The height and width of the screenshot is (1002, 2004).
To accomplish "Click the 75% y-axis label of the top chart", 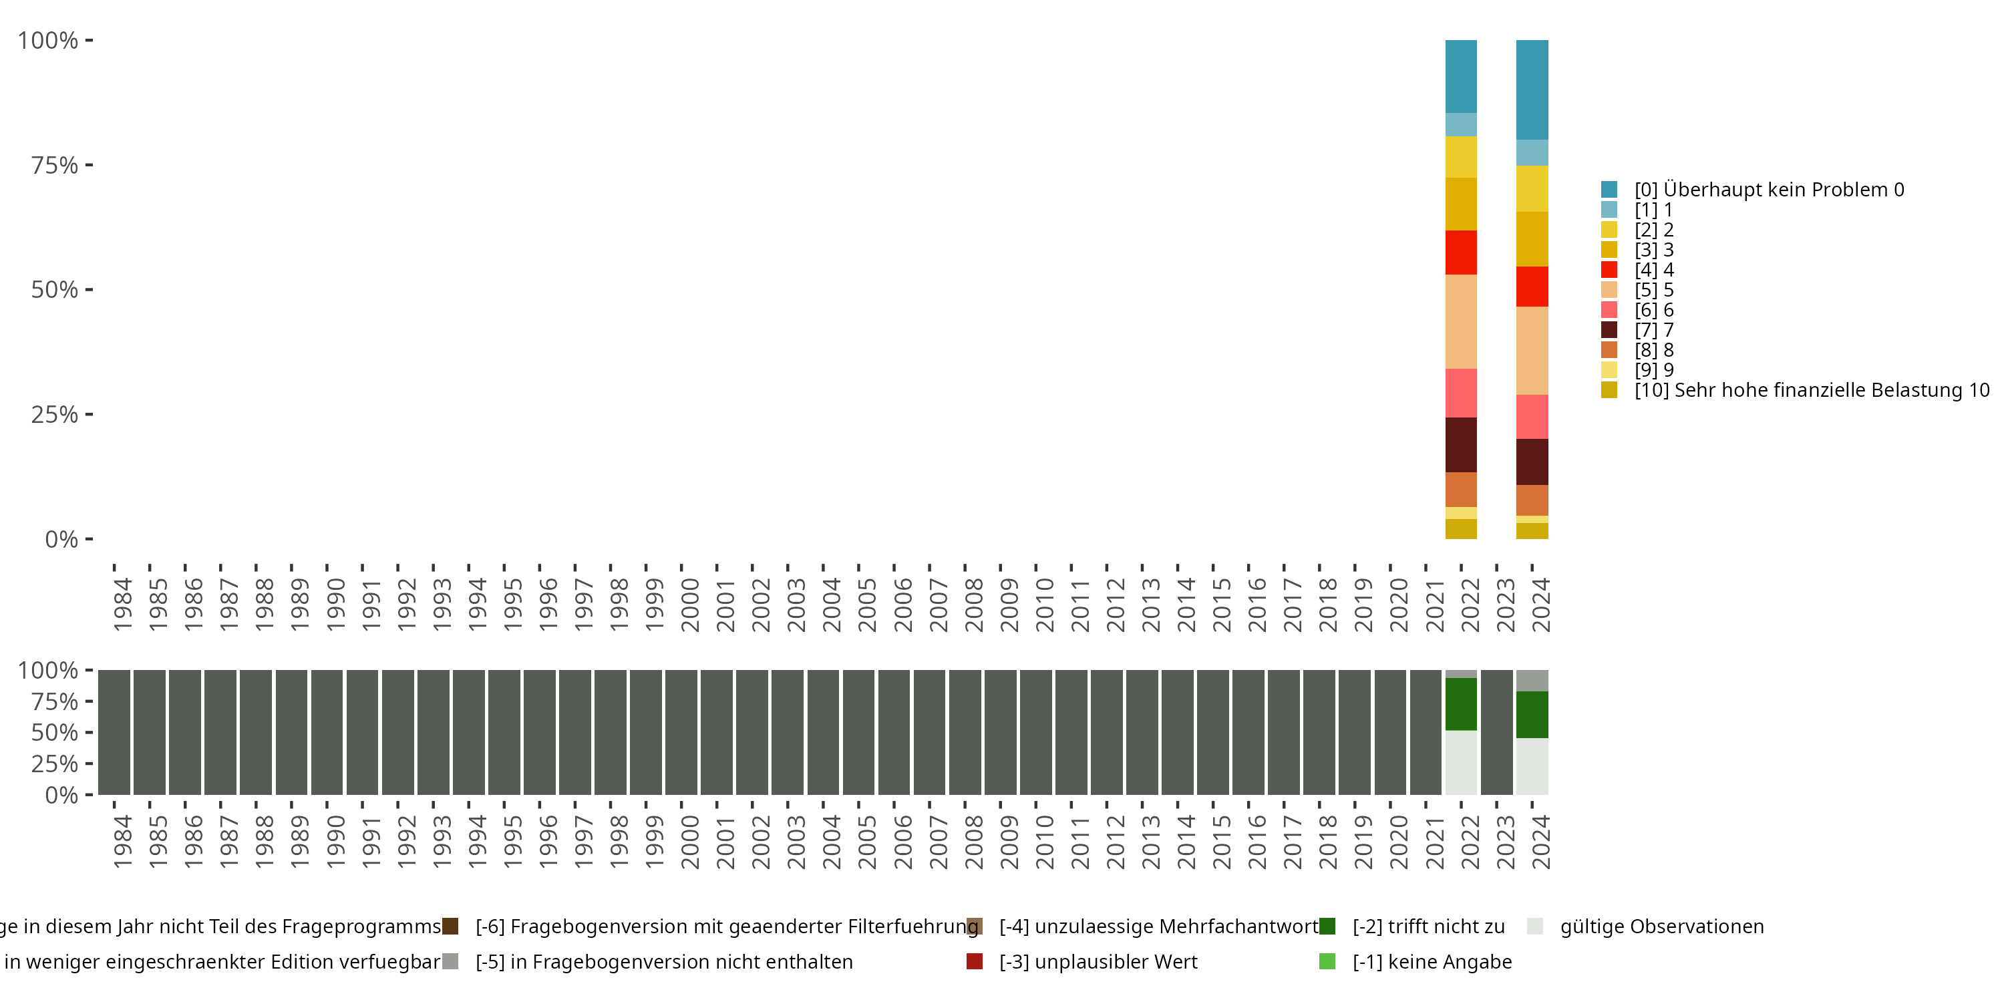I will 55,165.
